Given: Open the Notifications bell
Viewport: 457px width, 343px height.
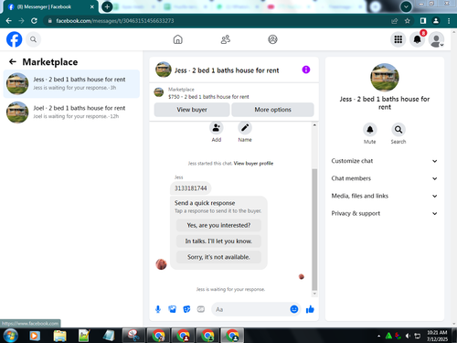Looking at the screenshot, I should click(x=417, y=39).
